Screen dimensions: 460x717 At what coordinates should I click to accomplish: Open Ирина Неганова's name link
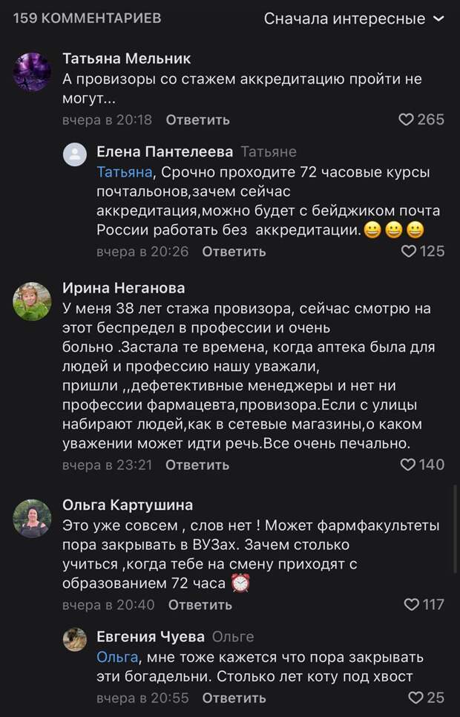[124, 288]
